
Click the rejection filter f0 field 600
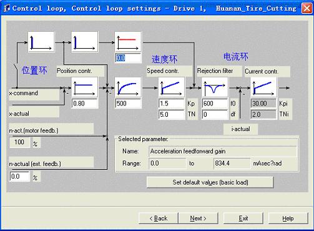(215, 104)
